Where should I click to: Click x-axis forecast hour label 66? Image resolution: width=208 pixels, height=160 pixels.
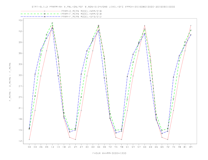pyautogui.click(x=156, y=147)
